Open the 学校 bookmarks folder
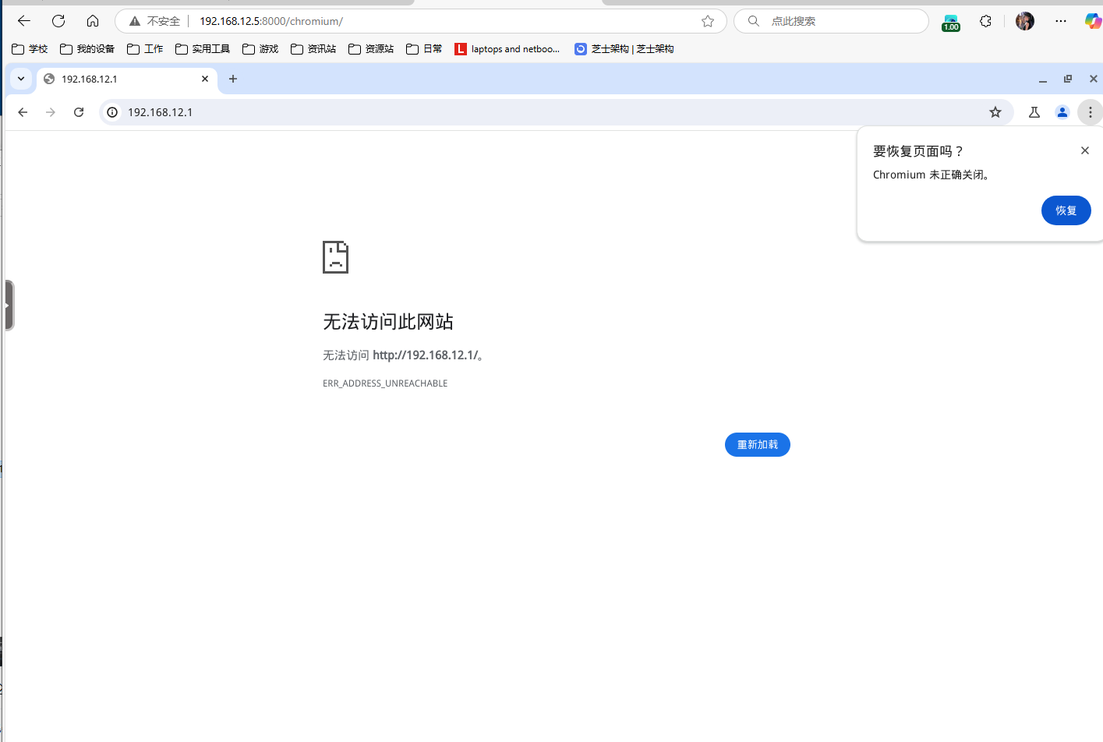The height and width of the screenshot is (742, 1103). pos(30,49)
